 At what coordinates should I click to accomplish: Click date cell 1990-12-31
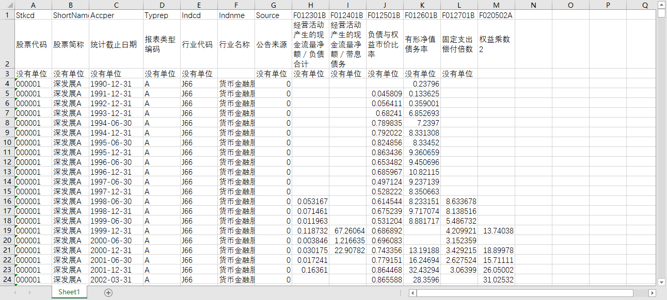[116, 84]
